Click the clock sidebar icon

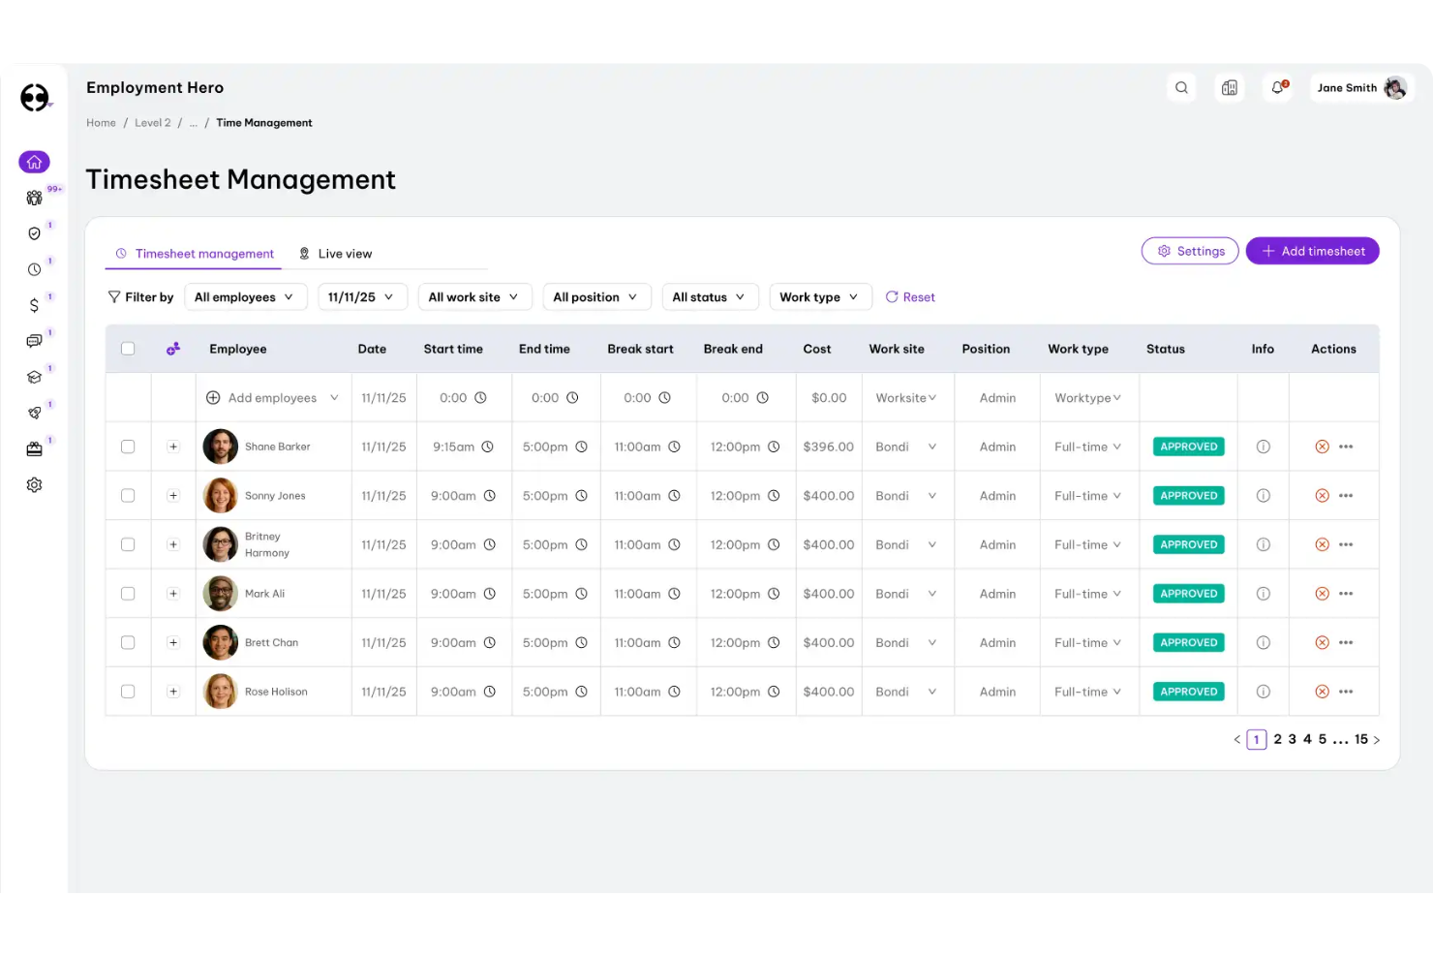pyautogui.click(x=34, y=269)
